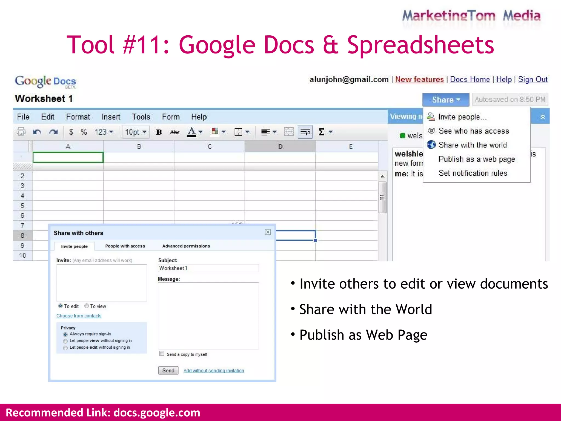Select row 8 header

[x=23, y=235]
